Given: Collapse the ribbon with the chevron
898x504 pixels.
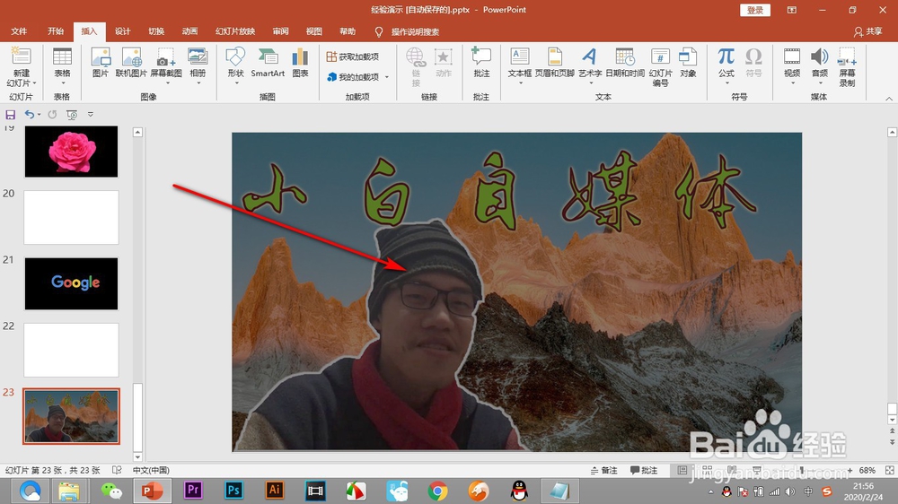Looking at the screenshot, I should coord(889,99).
